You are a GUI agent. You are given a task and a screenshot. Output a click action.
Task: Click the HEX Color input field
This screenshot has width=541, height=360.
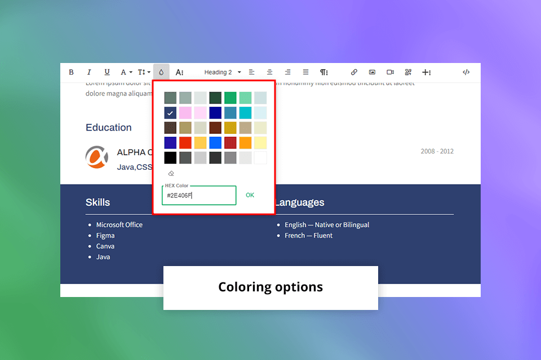click(x=199, y=195)
